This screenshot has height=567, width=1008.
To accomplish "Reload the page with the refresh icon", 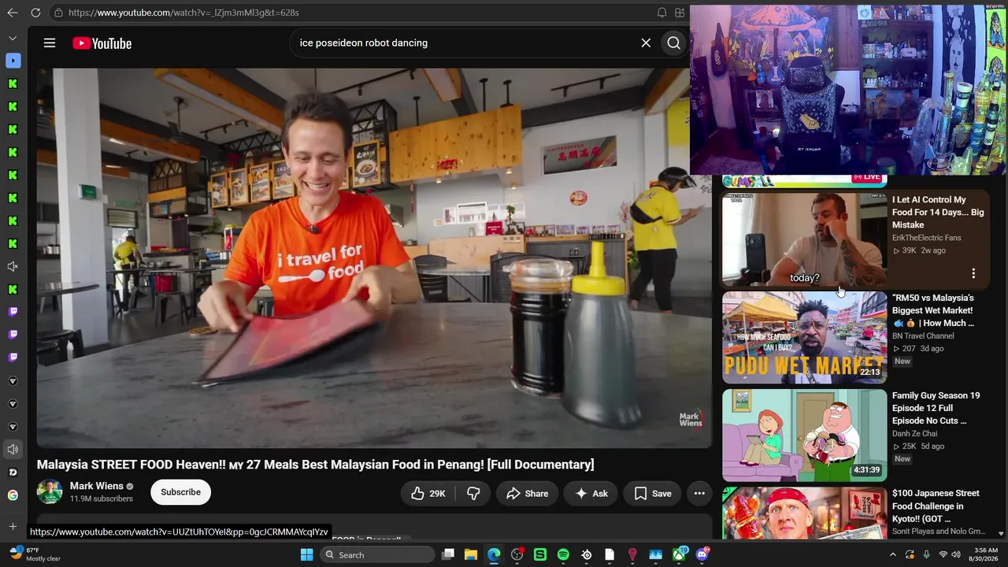I will 35,13.
